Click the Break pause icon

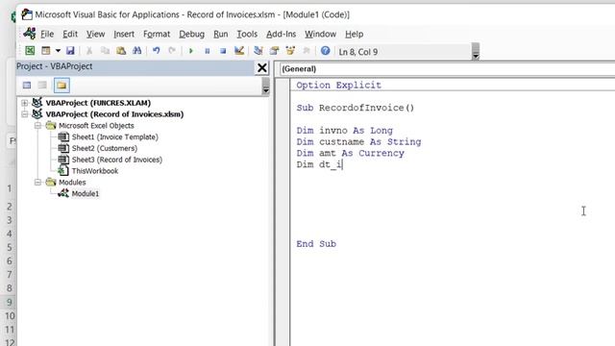[208, 51]
